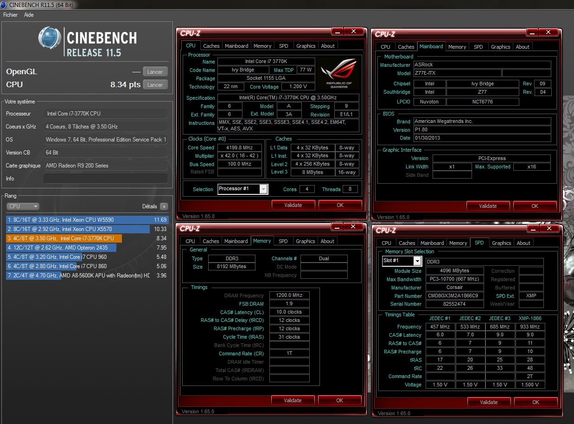
Task: Open Graphics tab in CPU-Z Memory window
Action: [x=305, y=241]
